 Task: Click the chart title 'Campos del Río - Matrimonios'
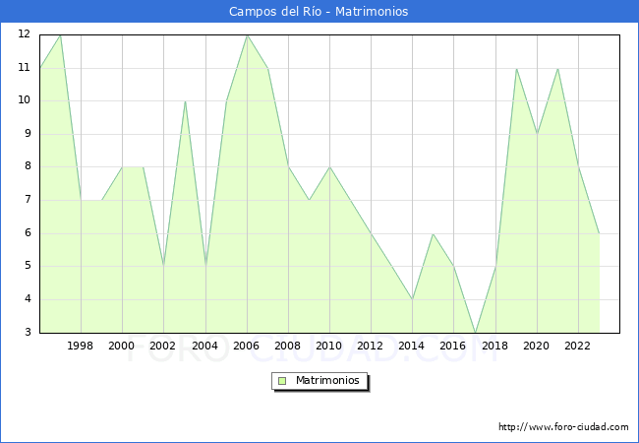coord(319,12)
